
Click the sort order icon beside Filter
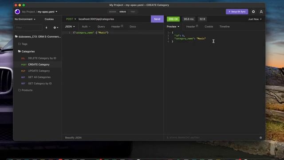tap(46, 28)
